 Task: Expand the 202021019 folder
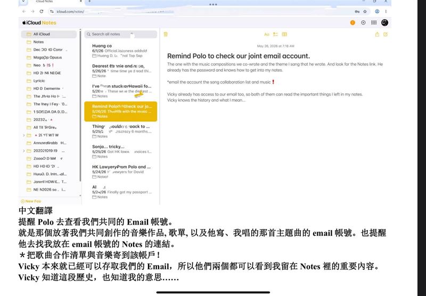click(x=23, y=151)
